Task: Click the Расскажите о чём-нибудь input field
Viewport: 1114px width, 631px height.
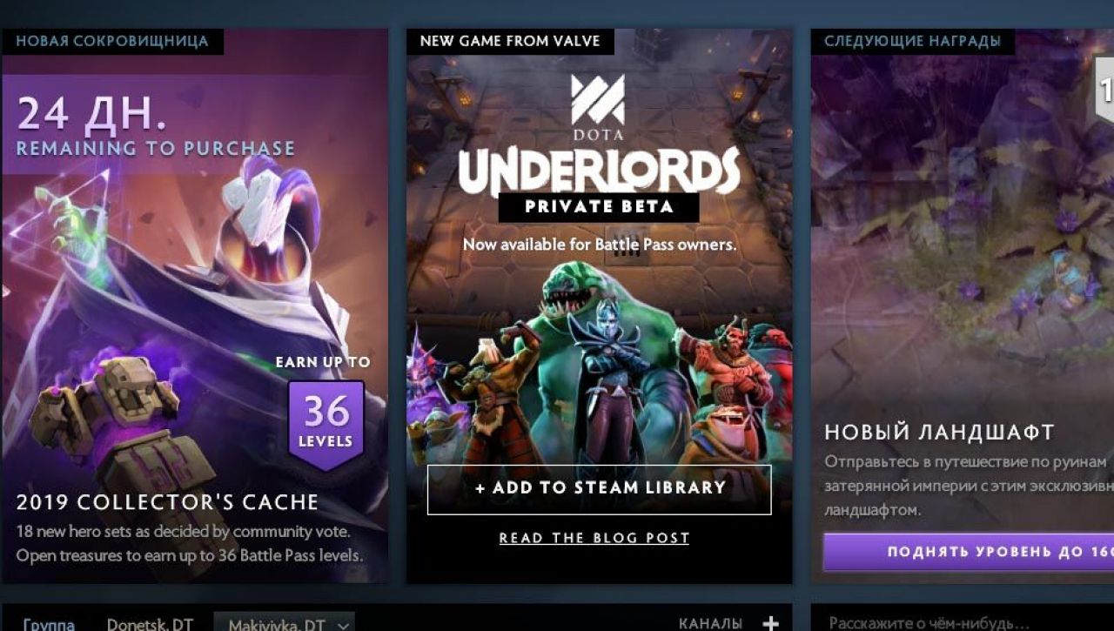Action: [963, 622]
